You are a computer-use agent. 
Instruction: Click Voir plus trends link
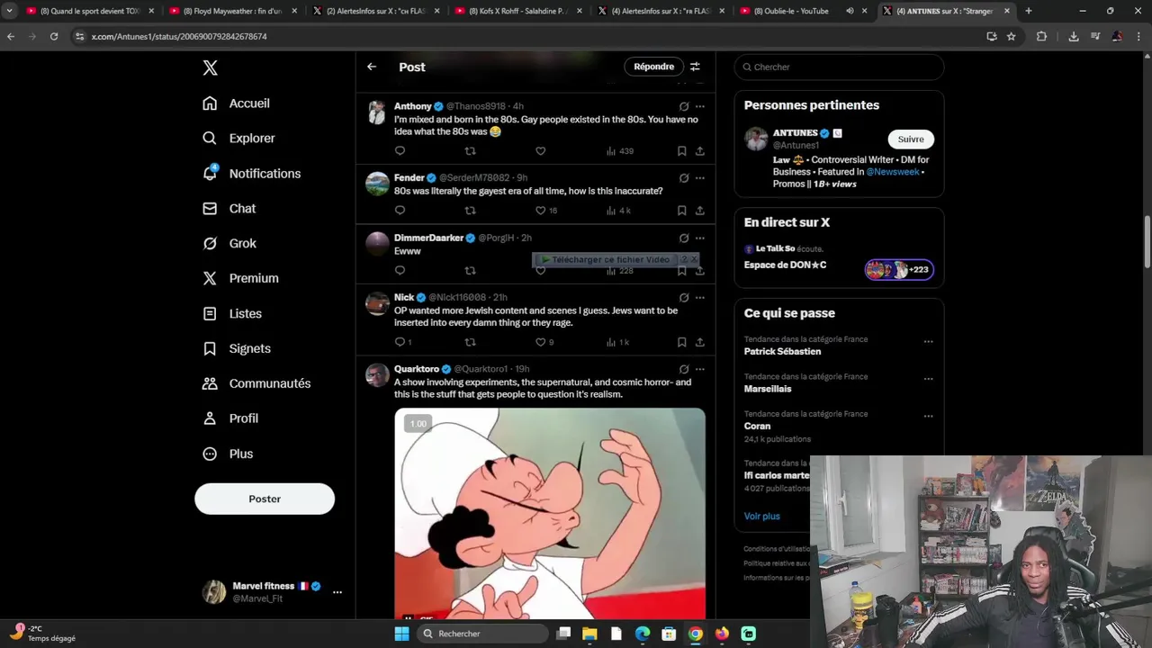(762, 517)
